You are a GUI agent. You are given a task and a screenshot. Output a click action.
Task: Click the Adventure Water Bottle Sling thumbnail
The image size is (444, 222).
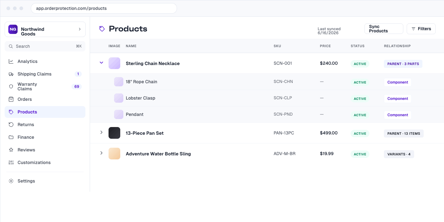tap(114, 154)
